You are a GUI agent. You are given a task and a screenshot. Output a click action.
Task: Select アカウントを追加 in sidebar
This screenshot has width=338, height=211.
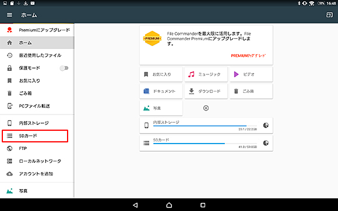click(x=37, y=174)
